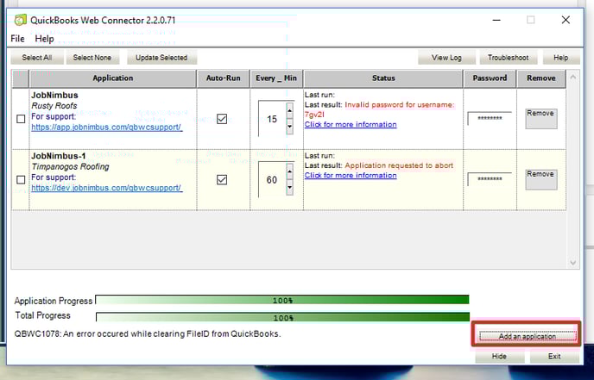This screenshot has height=380, width=594.
Task: Open the Help menu
Action: 44,39
